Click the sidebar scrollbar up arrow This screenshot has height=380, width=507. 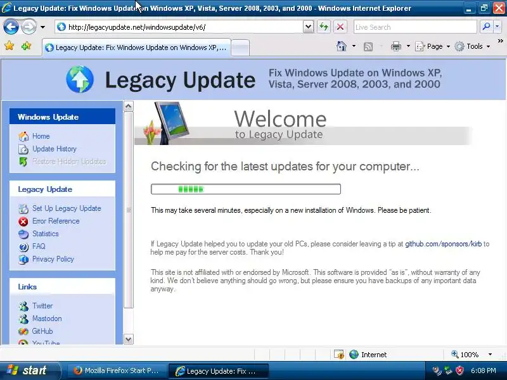tap(129, 106)
